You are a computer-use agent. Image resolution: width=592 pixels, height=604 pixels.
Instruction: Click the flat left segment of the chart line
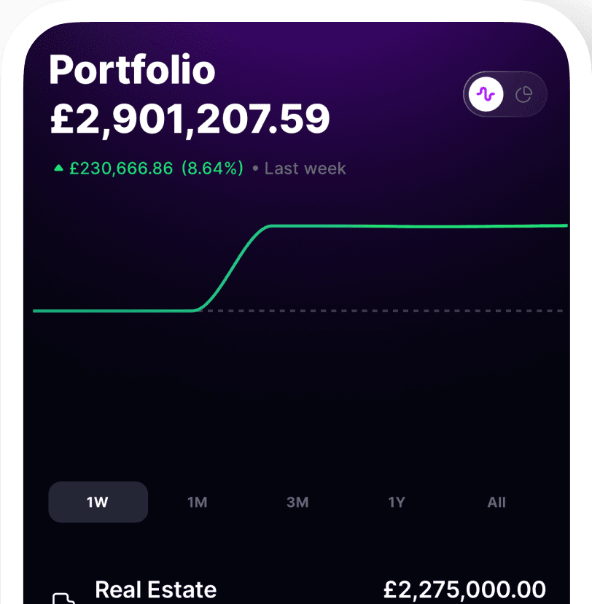(x=109, y=311)
